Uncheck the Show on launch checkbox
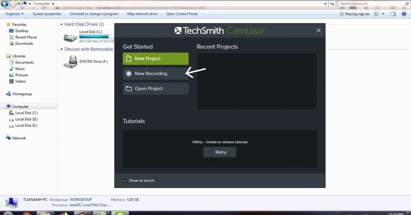Screen dimensions: 411x215 (x=125, y=181)
